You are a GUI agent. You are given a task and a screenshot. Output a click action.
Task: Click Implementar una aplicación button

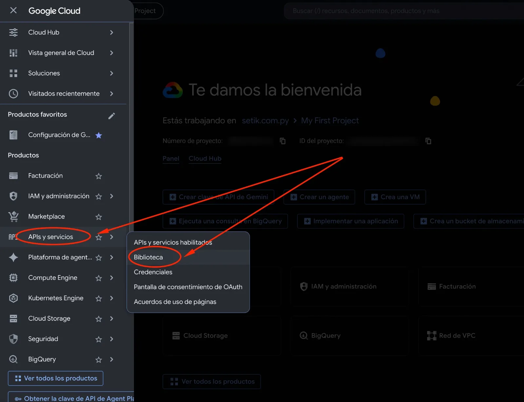click(x=350, y=221)
